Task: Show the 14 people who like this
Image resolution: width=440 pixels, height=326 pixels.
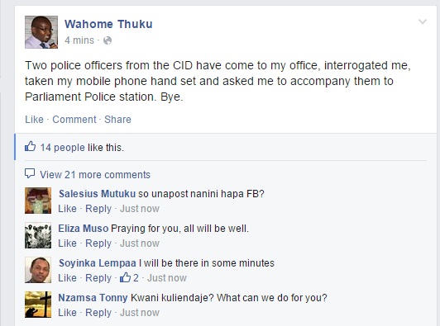Action: click(63, 148)
